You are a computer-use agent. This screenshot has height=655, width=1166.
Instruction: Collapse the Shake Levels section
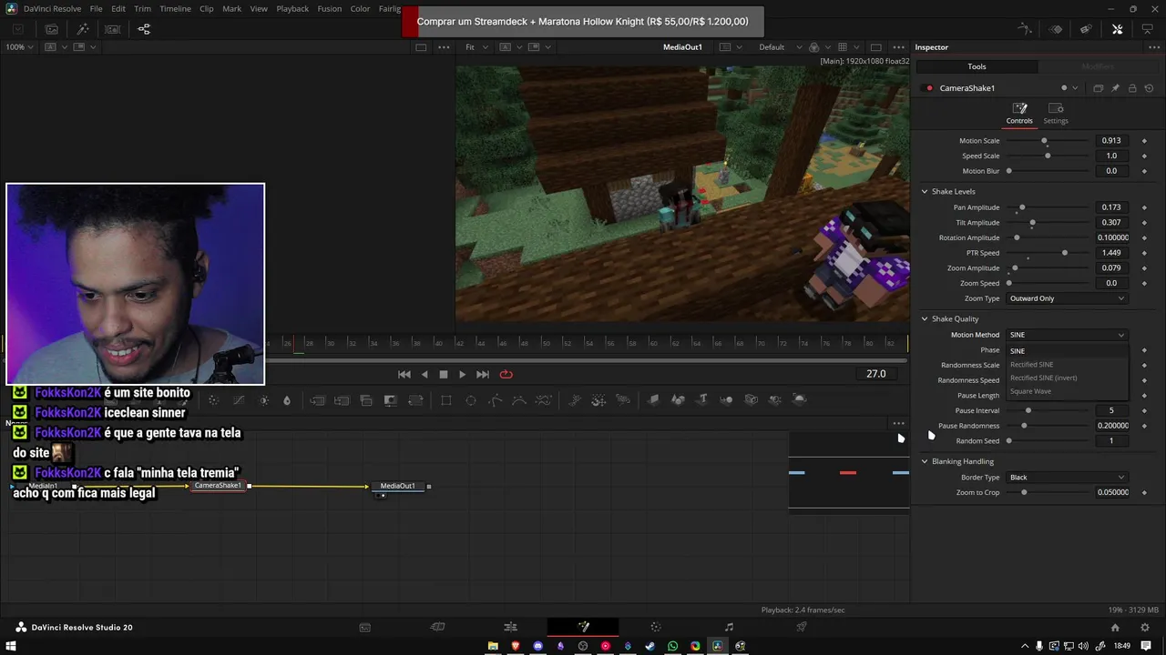click(925, 191)
